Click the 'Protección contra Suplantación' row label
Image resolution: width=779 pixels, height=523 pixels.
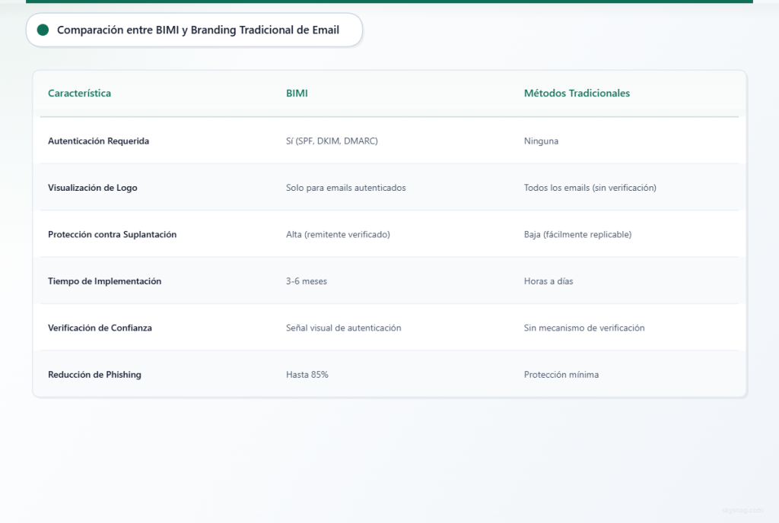[x=113, y=234]
